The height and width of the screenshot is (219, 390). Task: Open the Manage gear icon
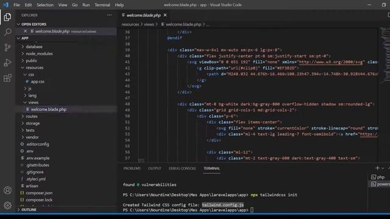7,206
